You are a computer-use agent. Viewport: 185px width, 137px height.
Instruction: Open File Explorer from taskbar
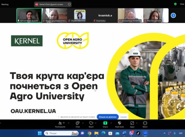[97, 133]
